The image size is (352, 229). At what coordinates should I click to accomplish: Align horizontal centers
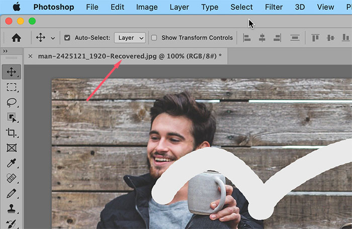(262, 38)
